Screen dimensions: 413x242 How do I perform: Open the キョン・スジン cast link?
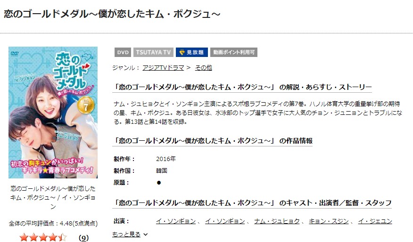pos(329,221)
